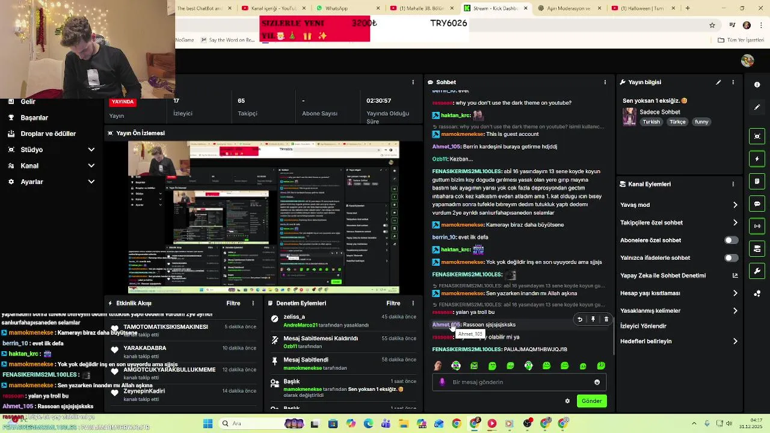Click the reply arrow on the hovered chat message
Viewport: 770px width, 433px height.
[580, 319]
